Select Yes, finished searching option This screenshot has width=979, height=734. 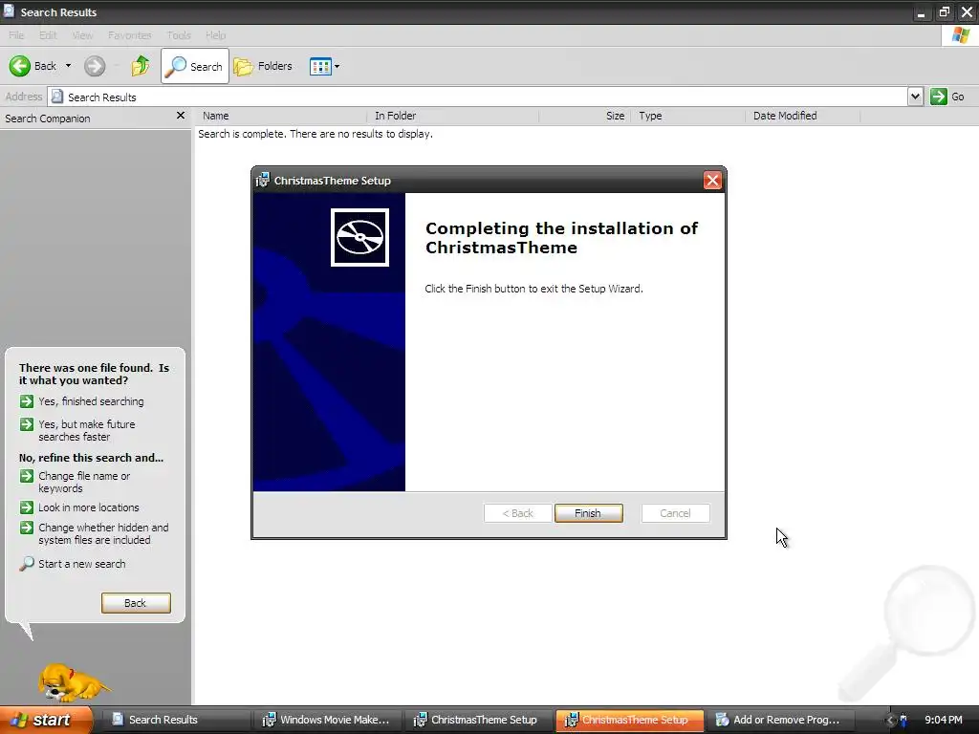[x=82, y=401]
